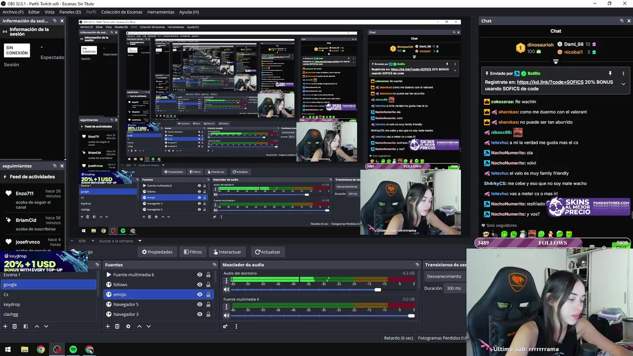Open Editar menu
Image resolution: width=633 pixels, height=356 pixels.
(34, 12)
